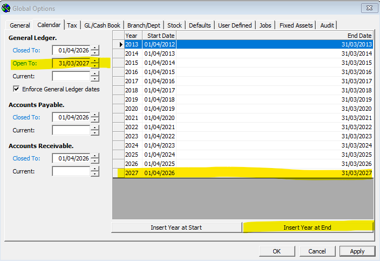The image size is (380, 261).
Task: Decrease General Ledger Open To date
Action: (95, 65)
